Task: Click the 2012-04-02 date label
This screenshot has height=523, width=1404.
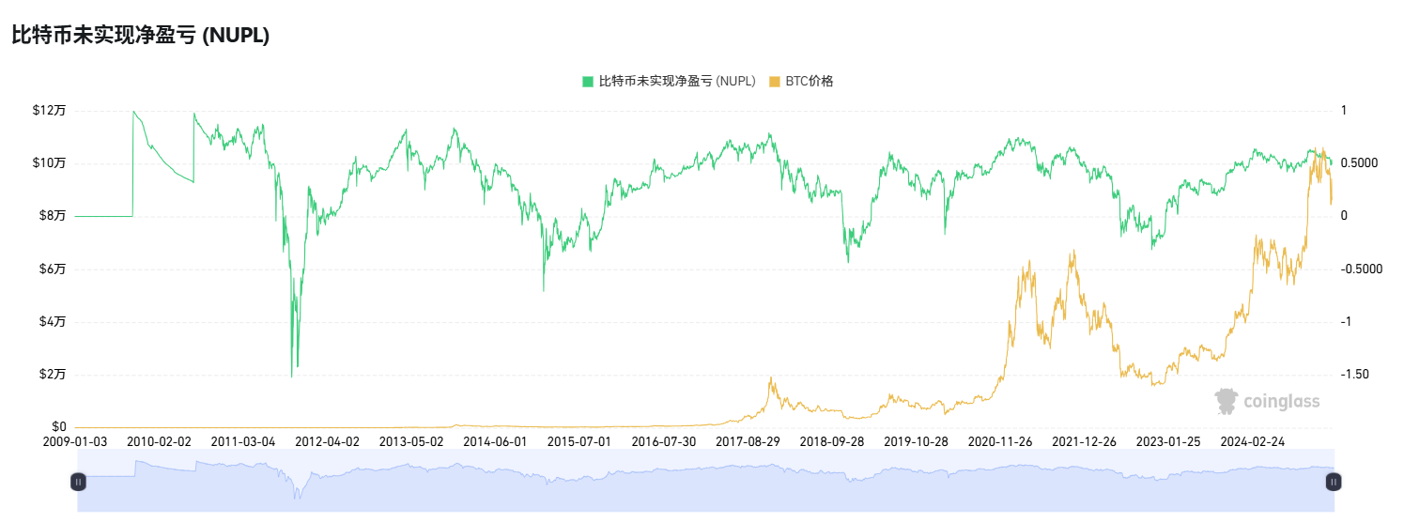Action: pos(327,441)
